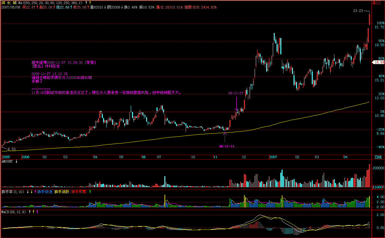Click the 深长城 stock name title

(8, 3)
